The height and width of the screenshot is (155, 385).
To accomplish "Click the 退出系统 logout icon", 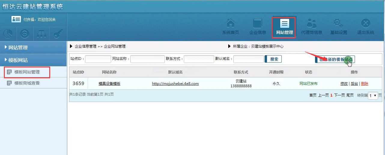I will [x=365, y=24].
